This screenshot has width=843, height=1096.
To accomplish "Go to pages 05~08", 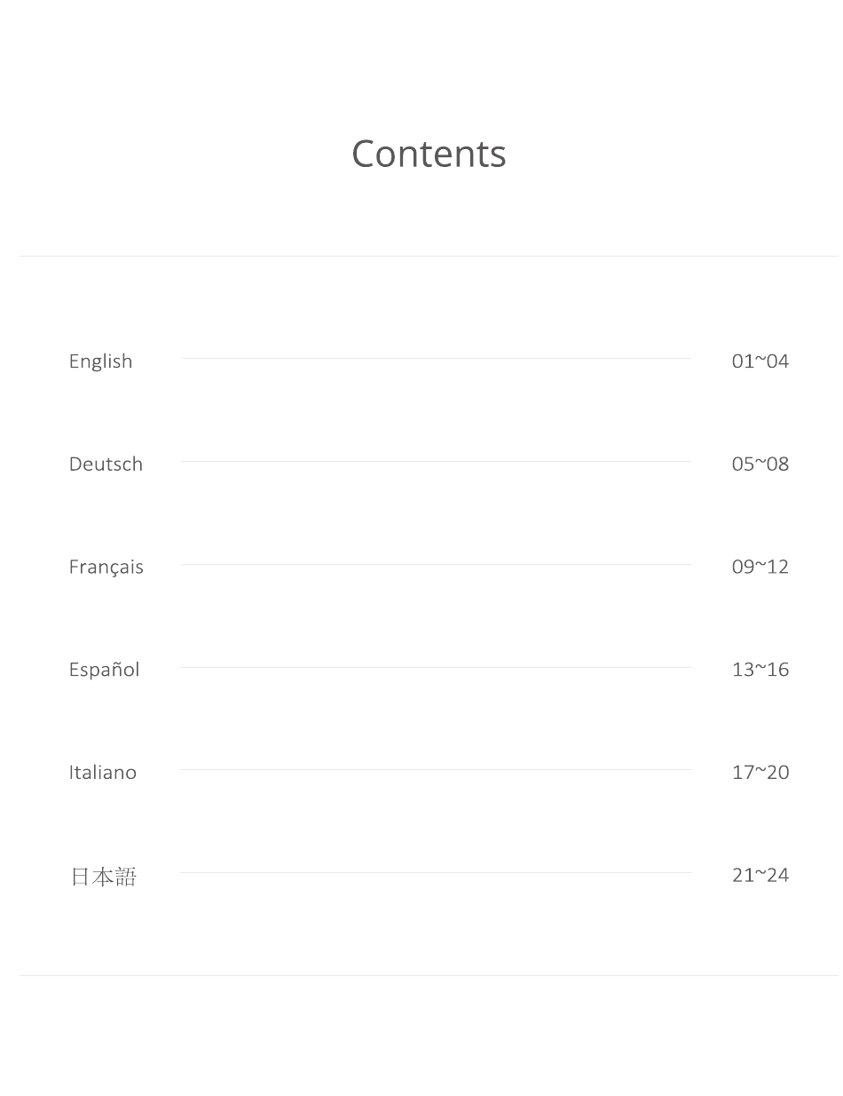I will point(760,464).
